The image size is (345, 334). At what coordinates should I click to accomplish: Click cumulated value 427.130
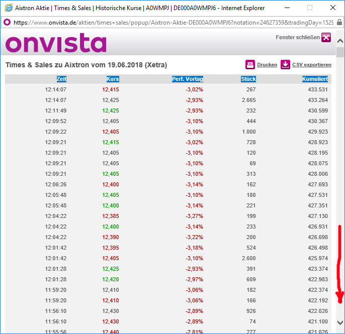pyautogui.click(x=318, y=216)
